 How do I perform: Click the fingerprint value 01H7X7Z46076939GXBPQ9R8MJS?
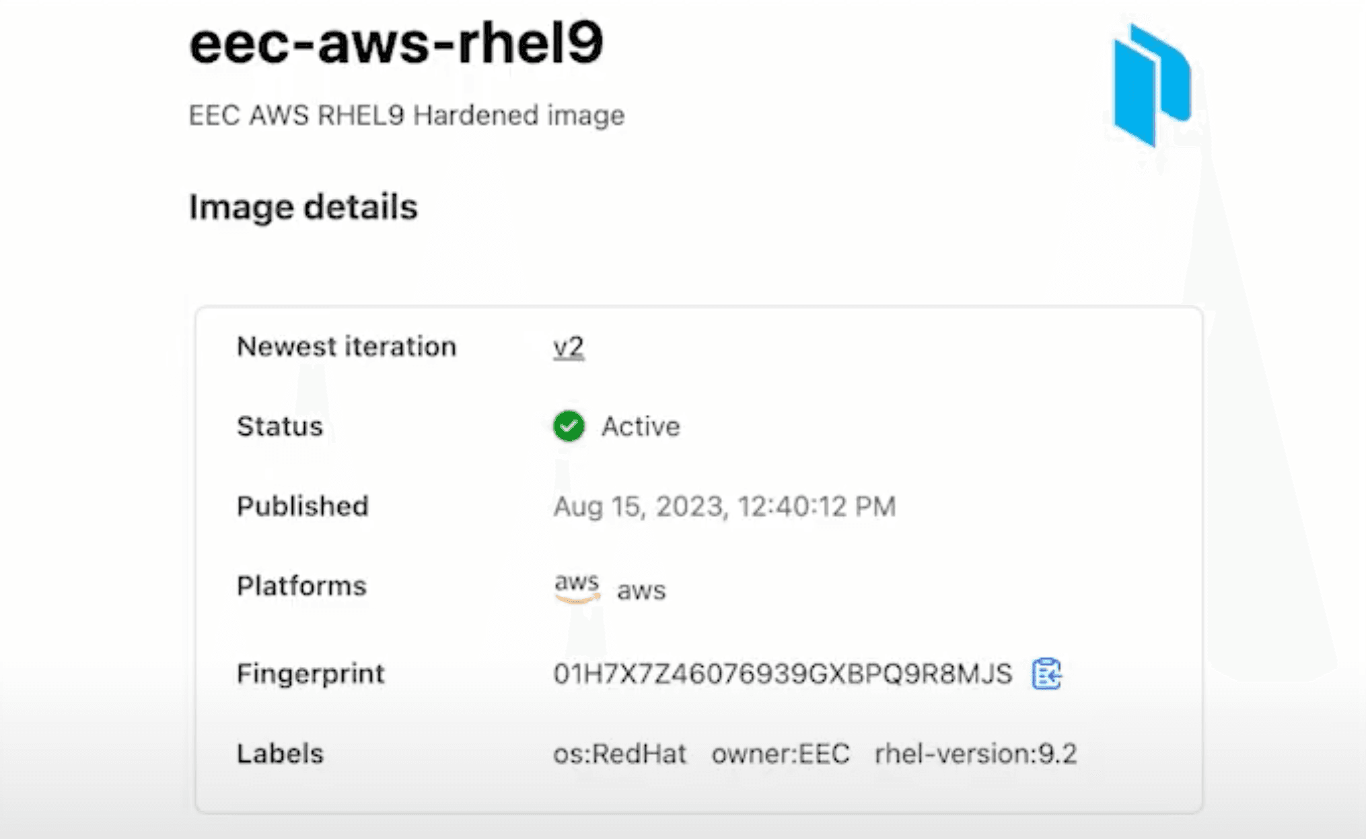782,674
